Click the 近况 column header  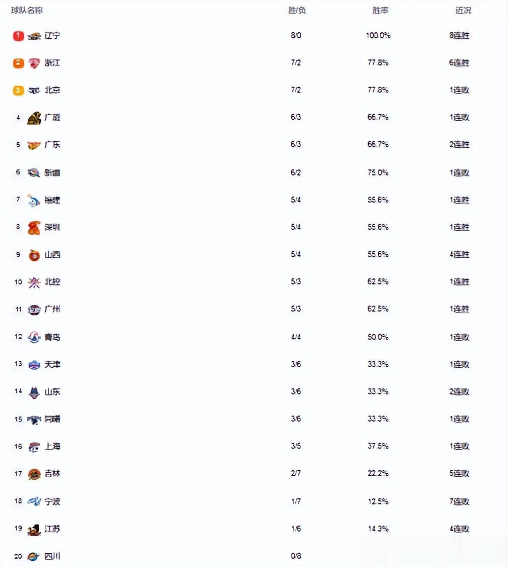coord(463,10)
